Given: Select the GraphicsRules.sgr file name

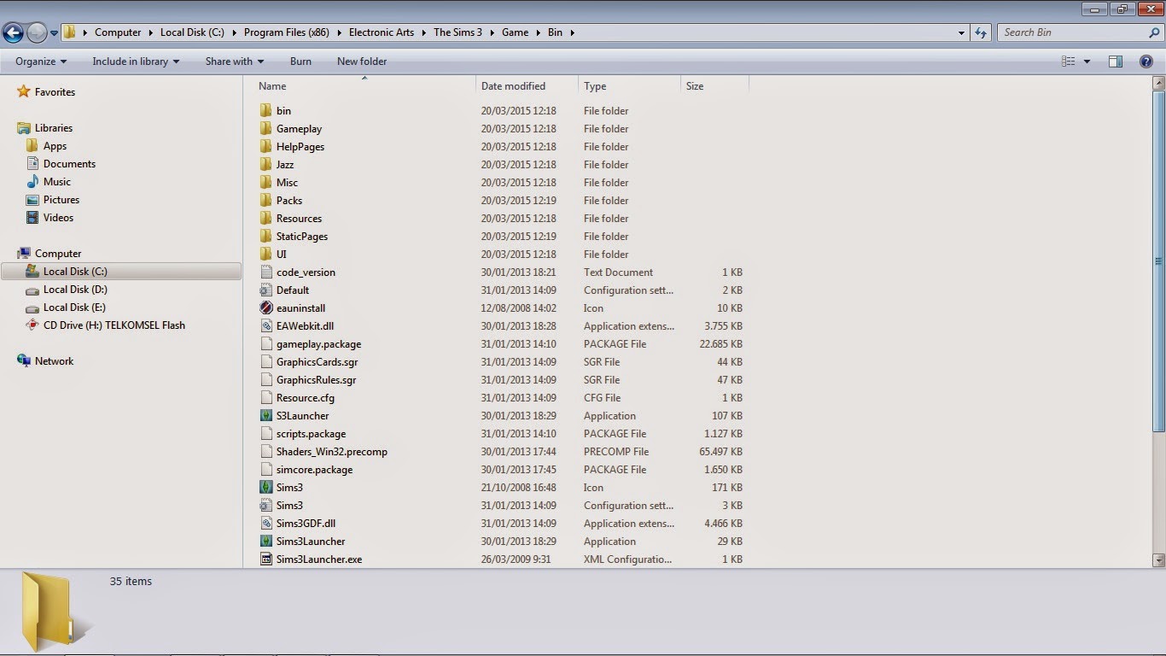Looking at the screenshot, I should point(317,380).
